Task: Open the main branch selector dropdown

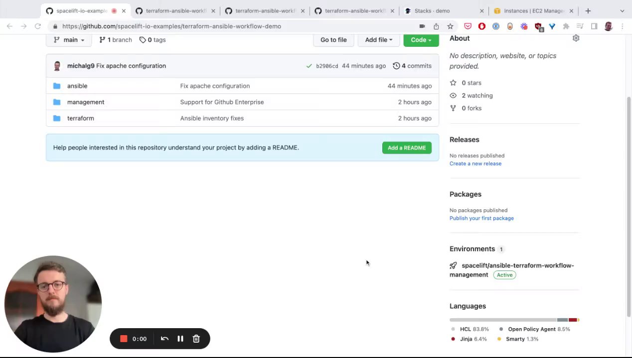Action: tap(69, 40)
